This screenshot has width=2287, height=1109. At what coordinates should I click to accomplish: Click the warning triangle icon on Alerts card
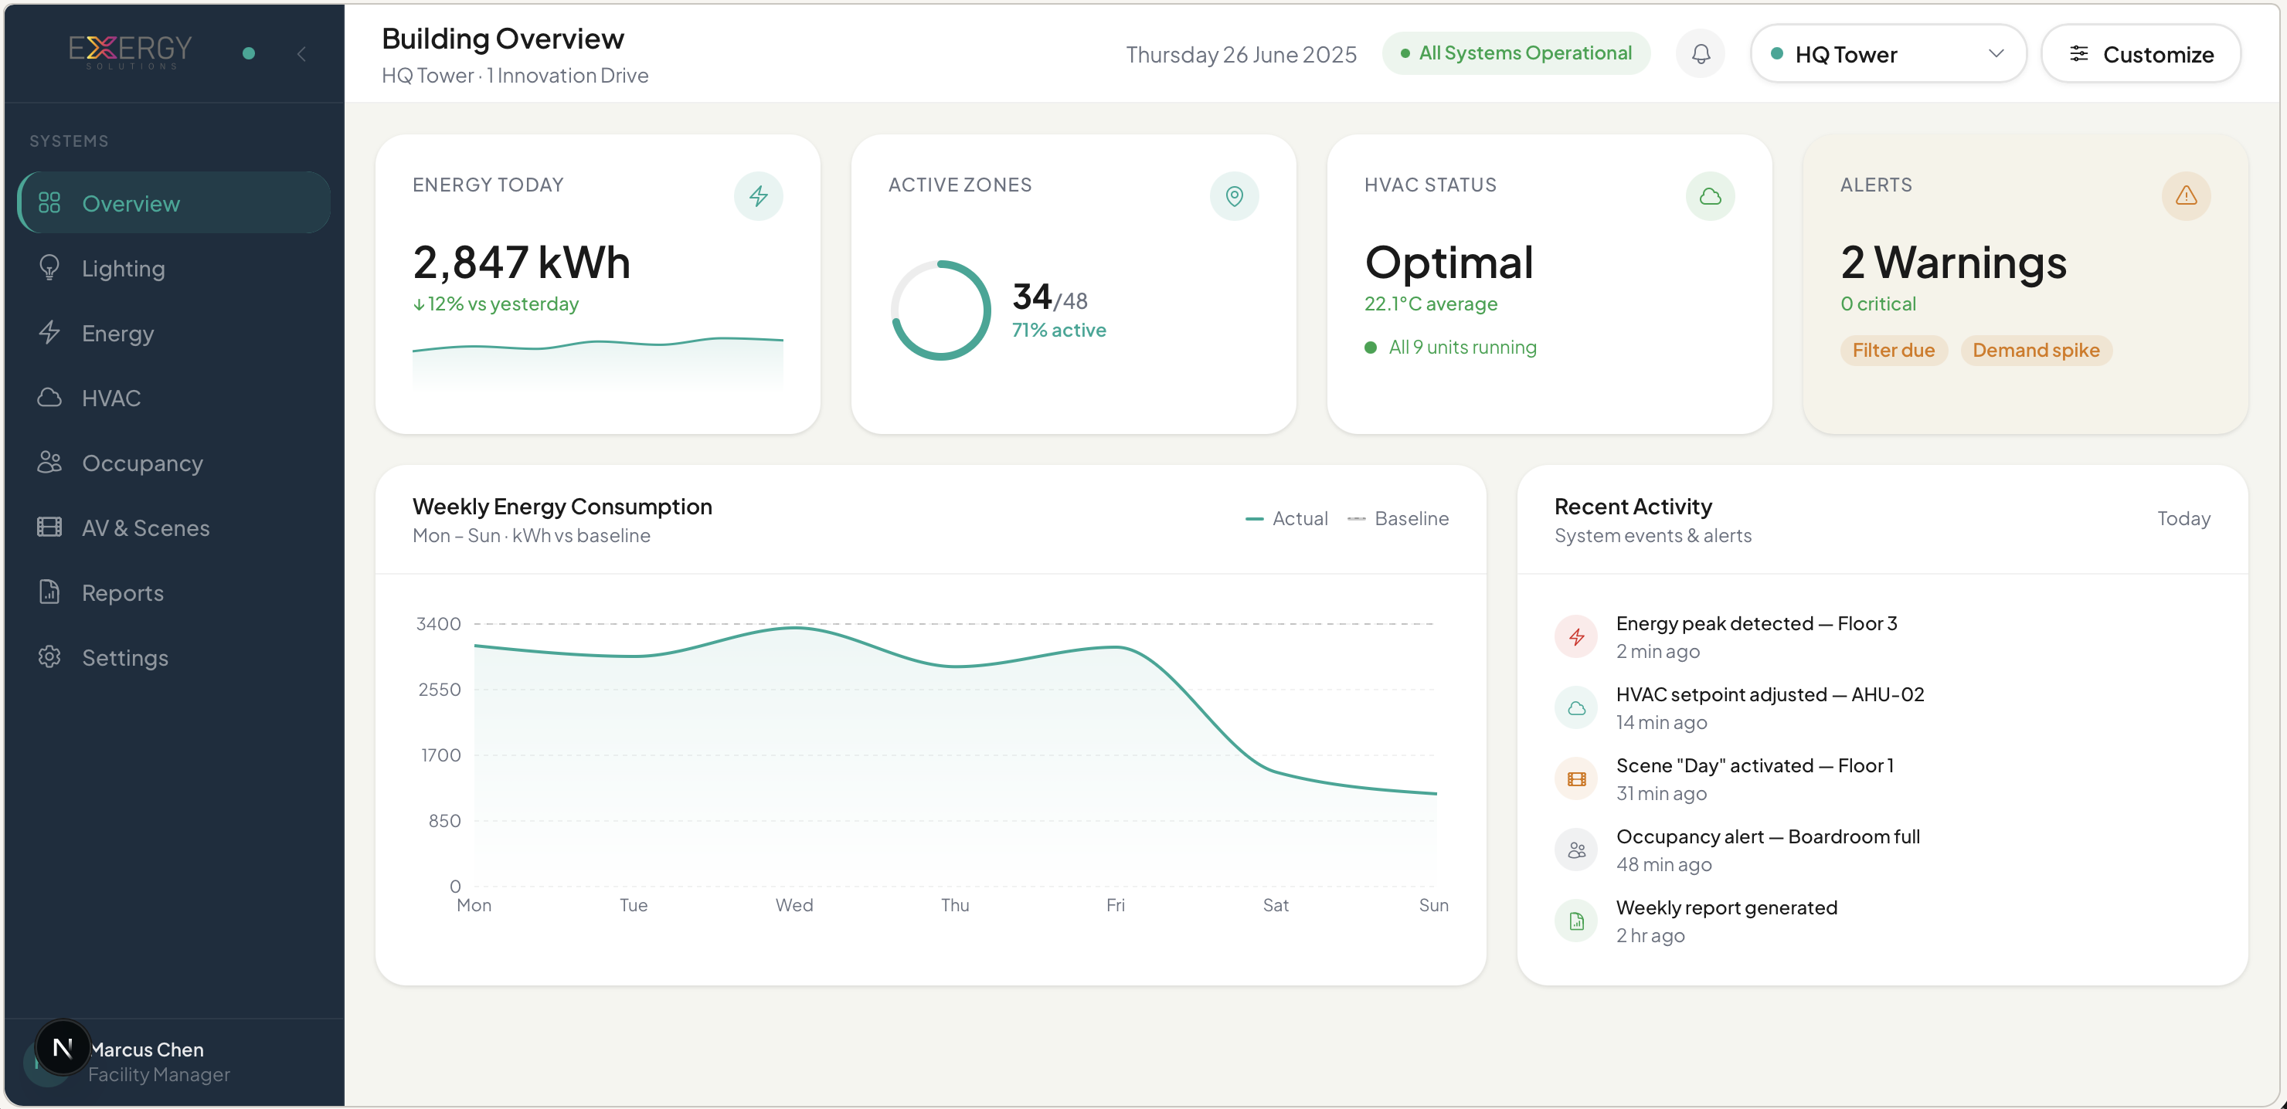[x=2186, y=196]
